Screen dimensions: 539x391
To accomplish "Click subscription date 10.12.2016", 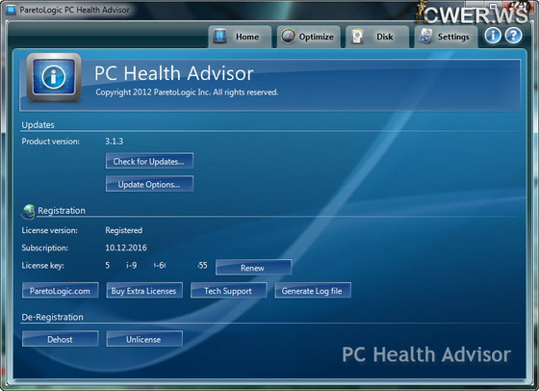I will (x=126, y=248).
